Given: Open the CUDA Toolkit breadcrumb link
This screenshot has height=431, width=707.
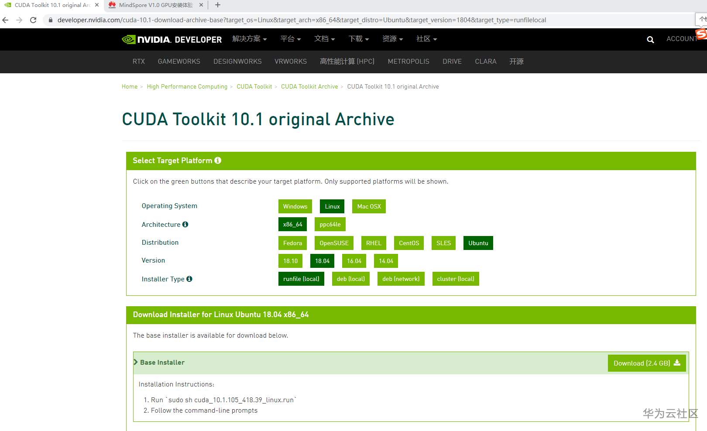Looking at the screenshot, I should pyautogui.click(x=254, y=86).
